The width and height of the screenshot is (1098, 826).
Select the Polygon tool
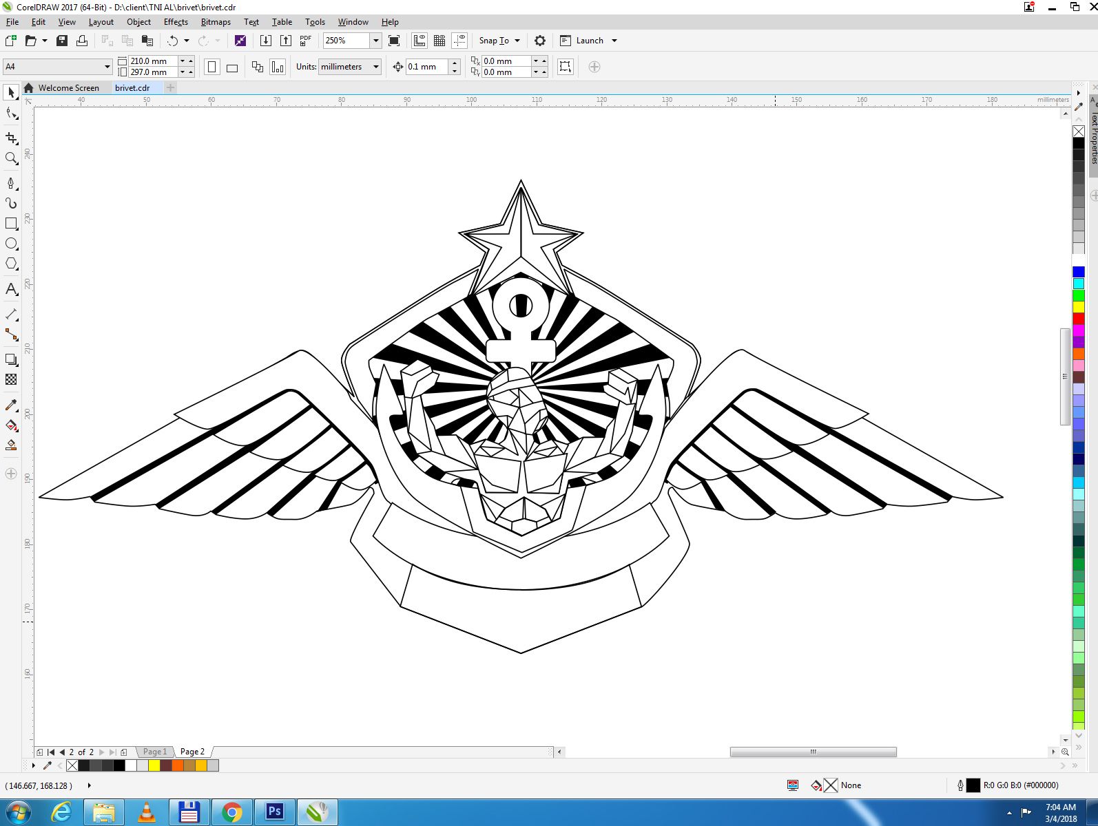[11, 264]
